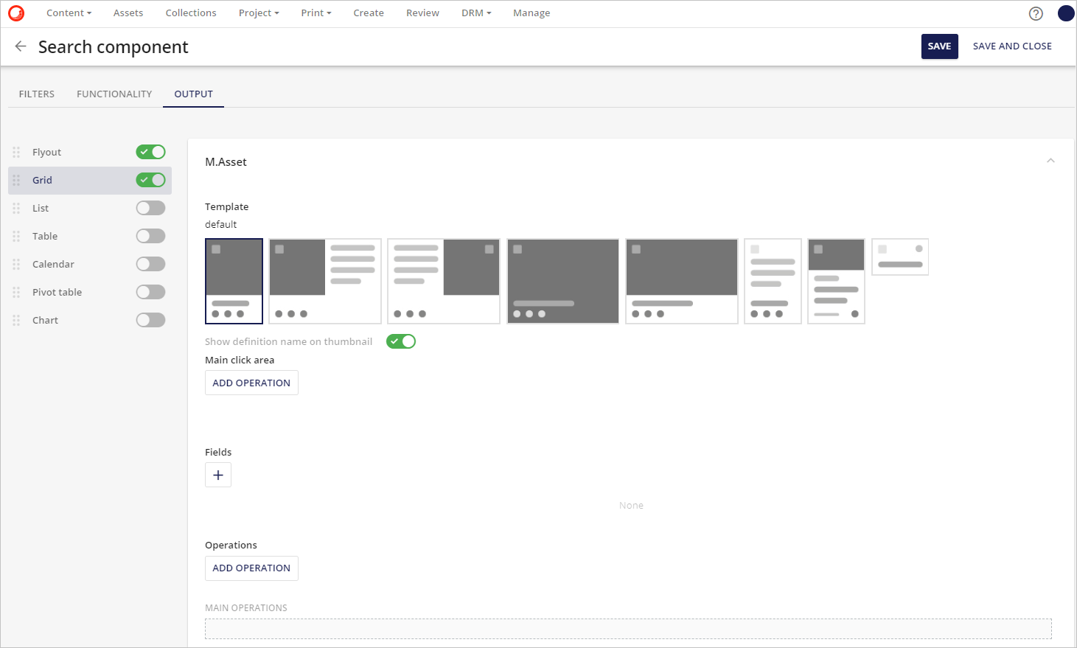1077x648 pixels.
Task: Click the drag handle next to Chart
Action: point(15,320)
